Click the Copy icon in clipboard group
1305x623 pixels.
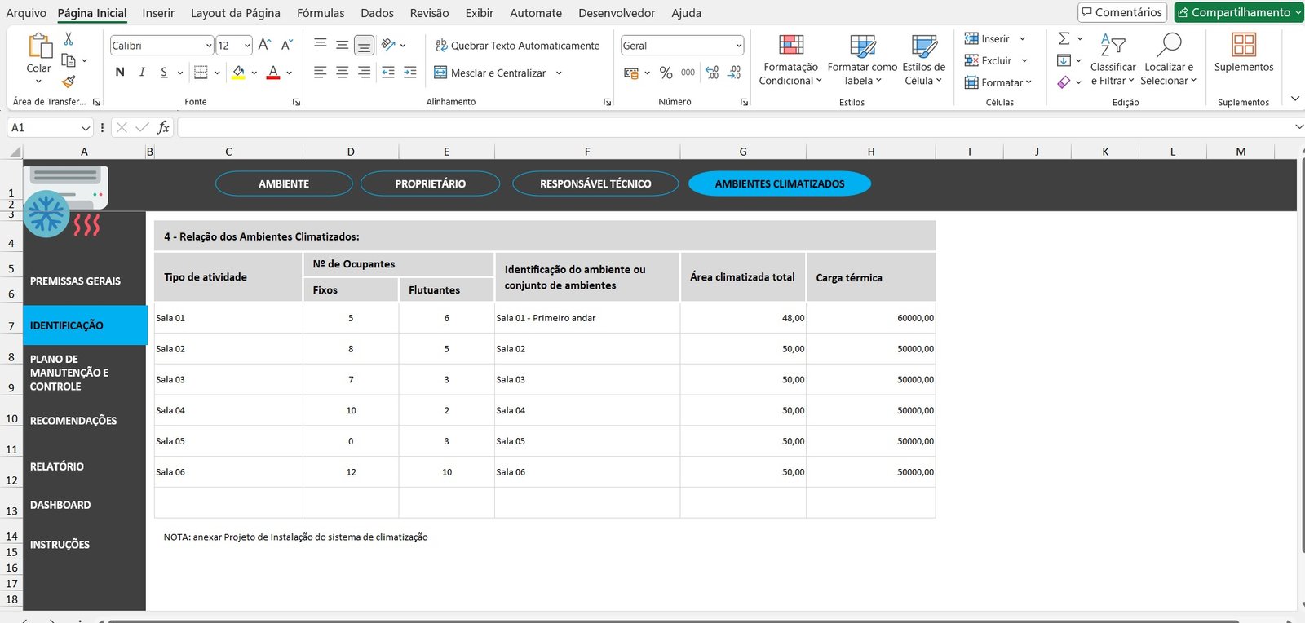69,60
